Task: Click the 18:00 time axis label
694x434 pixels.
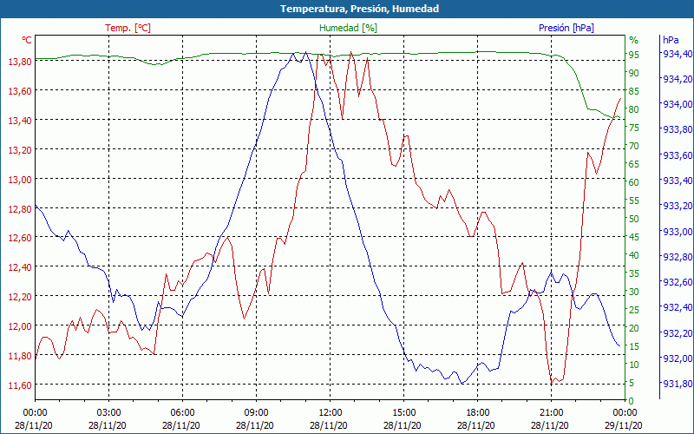Action: (478, 413)
